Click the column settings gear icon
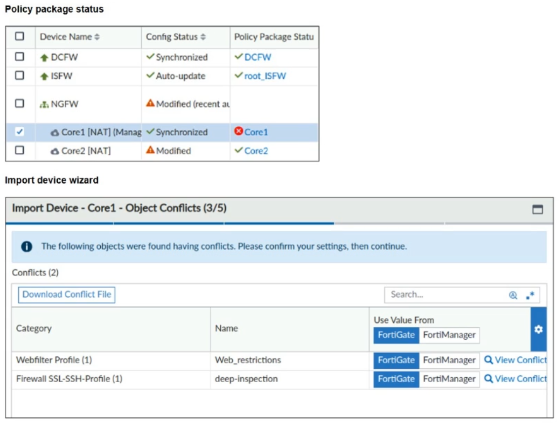Viewport: 559px width, 425px height. coord(538,329)
